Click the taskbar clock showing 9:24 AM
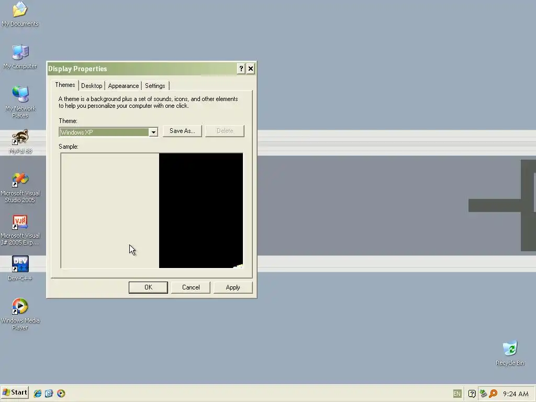The image size is (536, 402). click(516, 394)
